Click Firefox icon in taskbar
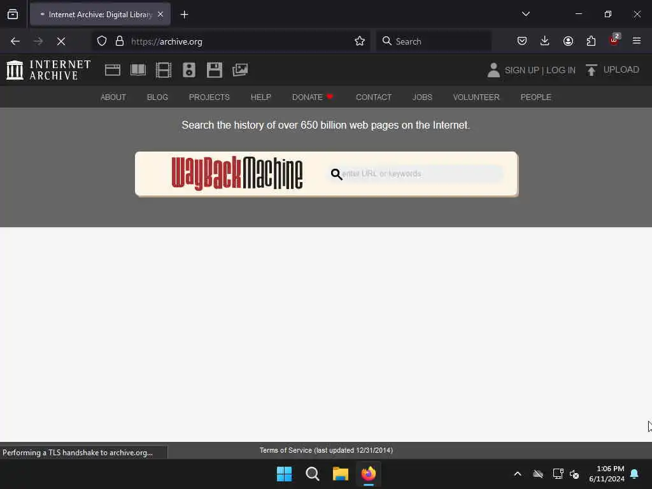The width and height of the screenshot is (652, 489). pos(369,474)
